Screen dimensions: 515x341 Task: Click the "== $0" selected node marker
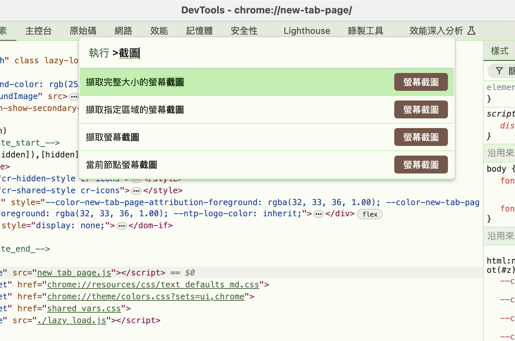pos(183,273)
